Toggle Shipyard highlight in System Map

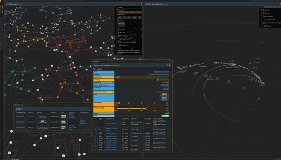[x=268, y=26]
